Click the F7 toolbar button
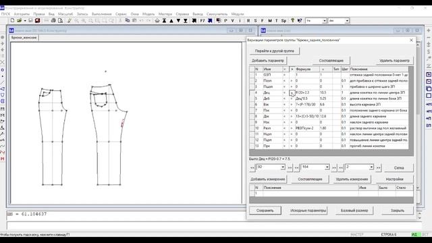This screenshot has width=432, height=243. coord(202,21)
